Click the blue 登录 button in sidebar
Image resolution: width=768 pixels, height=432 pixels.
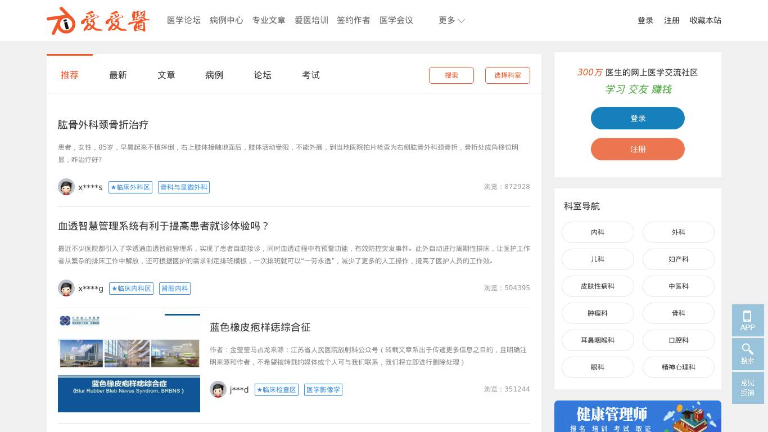[638, 118]
